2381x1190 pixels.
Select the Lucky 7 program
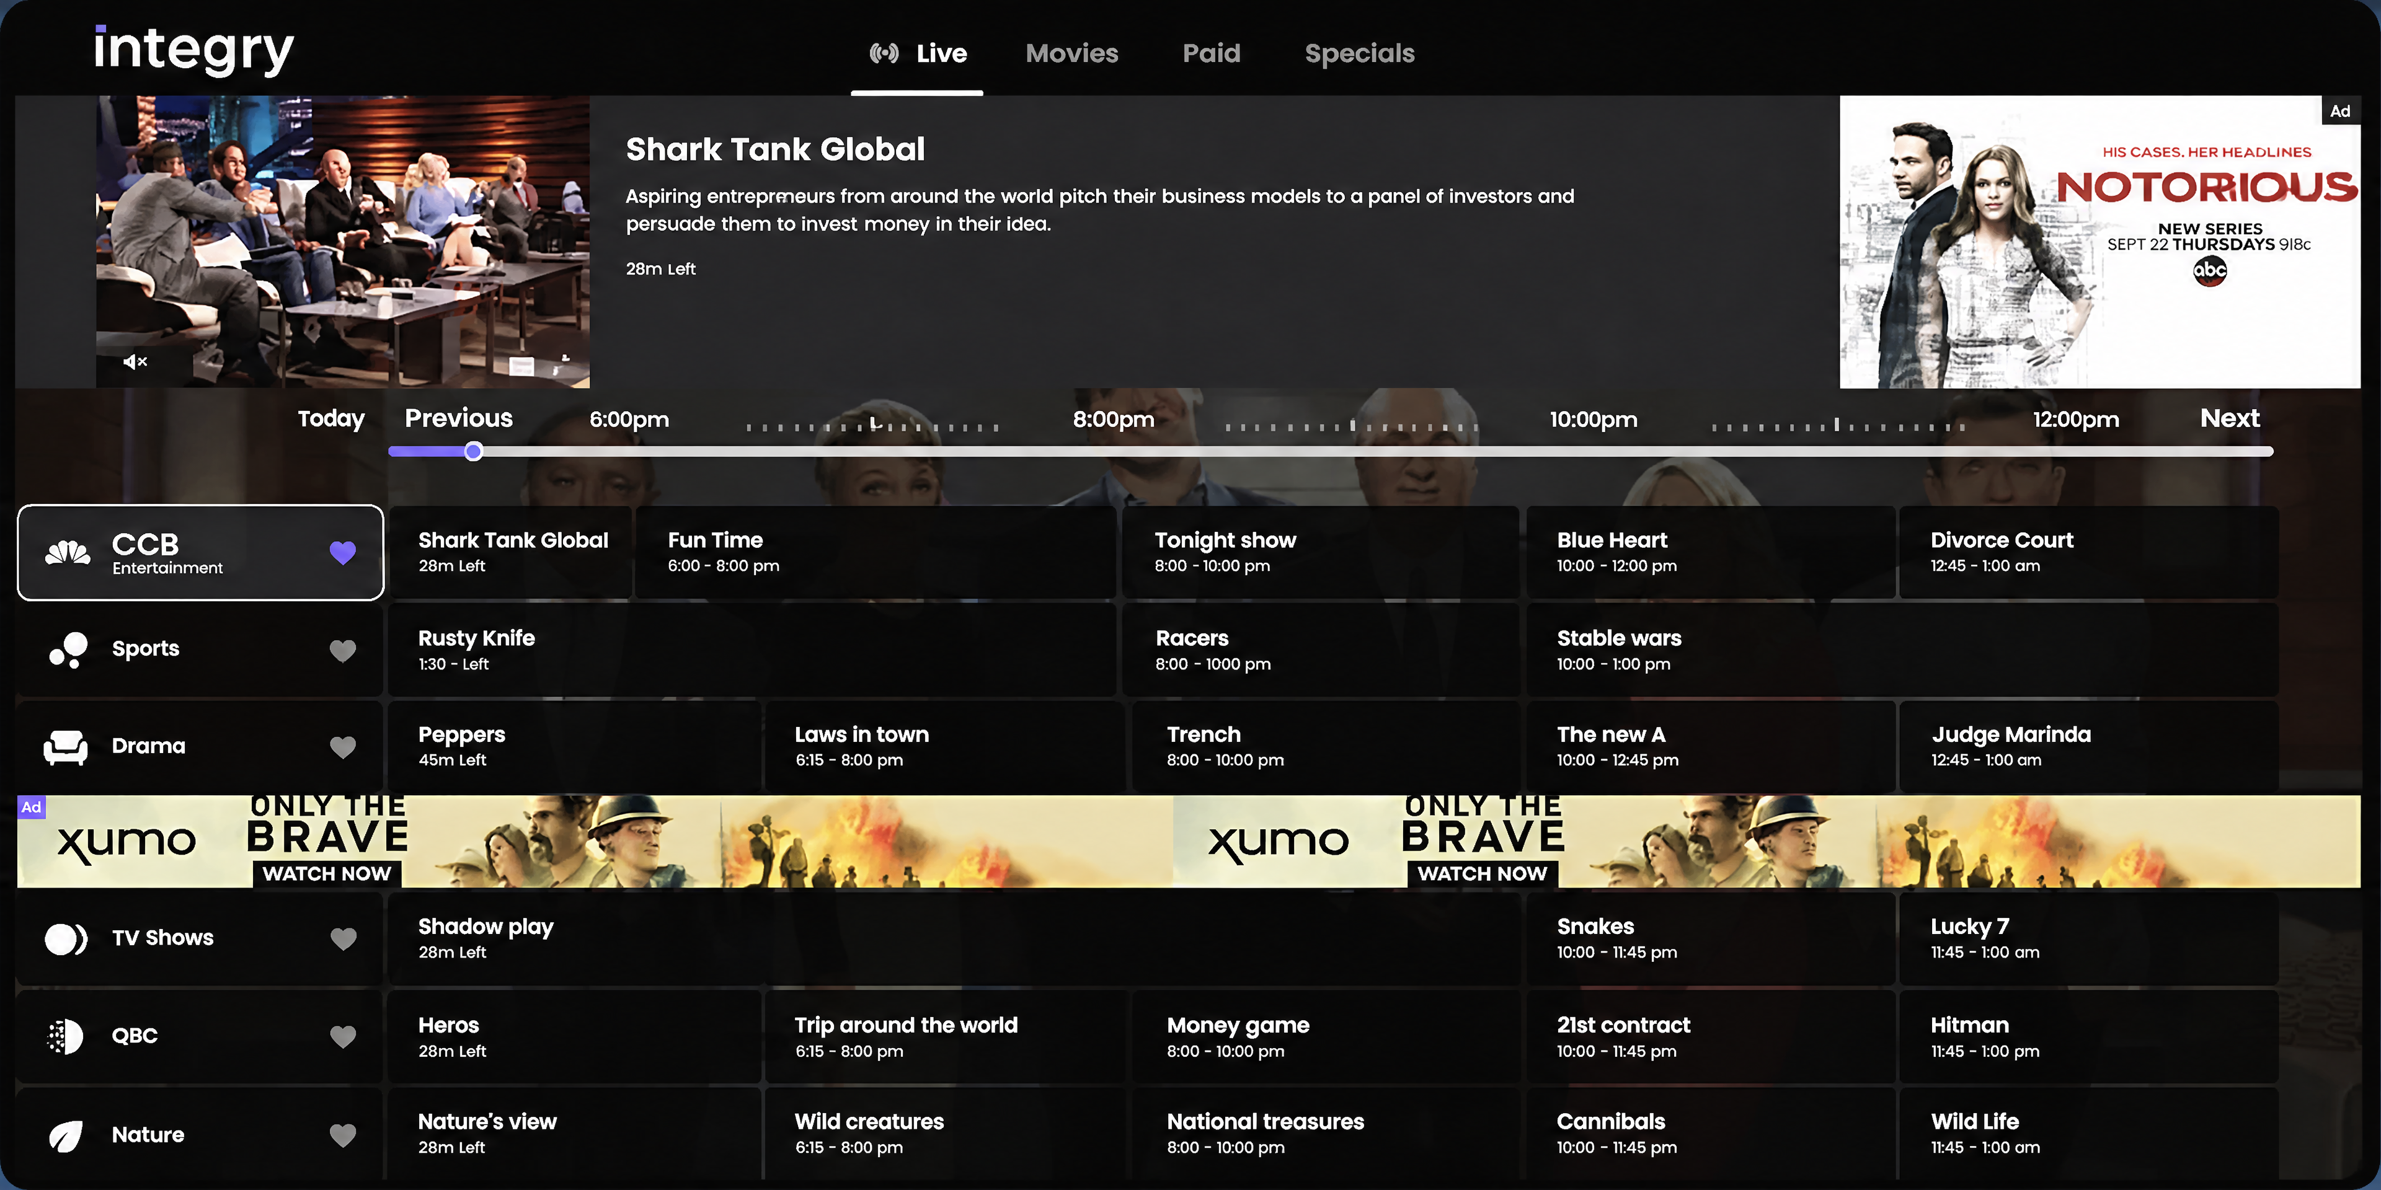[2089, 939]
